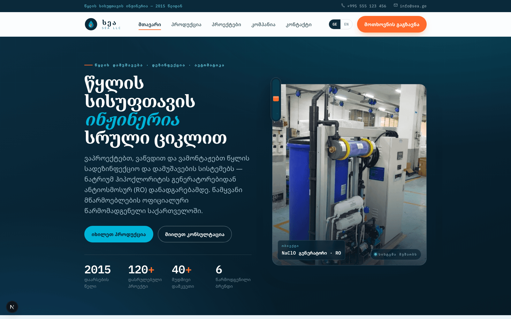The width and height of the screenshot is (511, 319).
Task: Open the მთავარი menu item
Action: pos(150,25)
